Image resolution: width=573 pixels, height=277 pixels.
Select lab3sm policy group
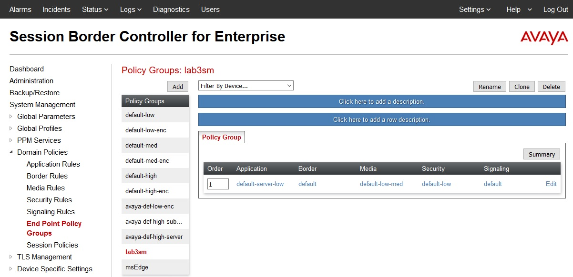pos(155,252)
